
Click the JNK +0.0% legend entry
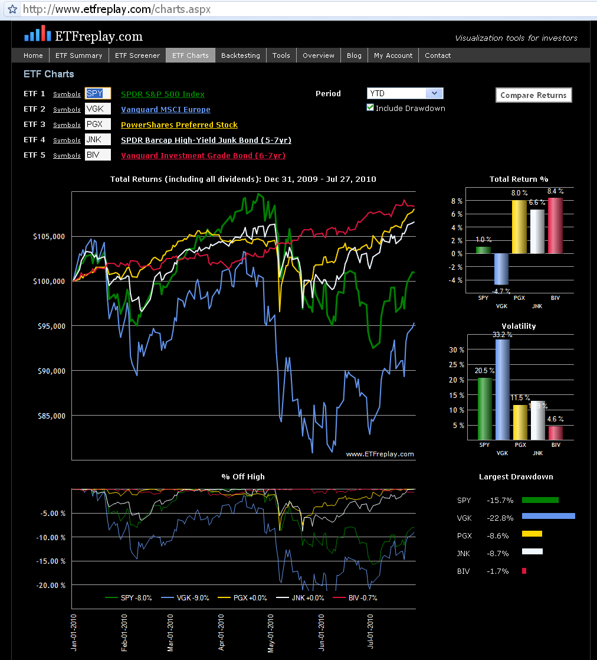point(300,597)
